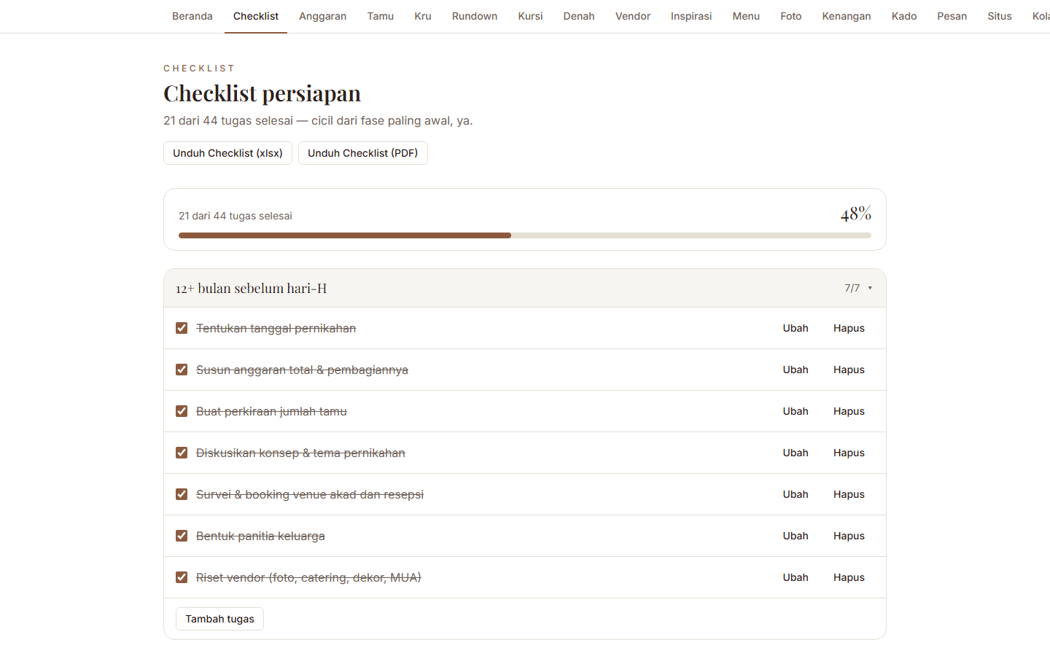This screenshot has width=1050, height=656.
Task: Switch to the Kru tab
Action: (423, 16)
